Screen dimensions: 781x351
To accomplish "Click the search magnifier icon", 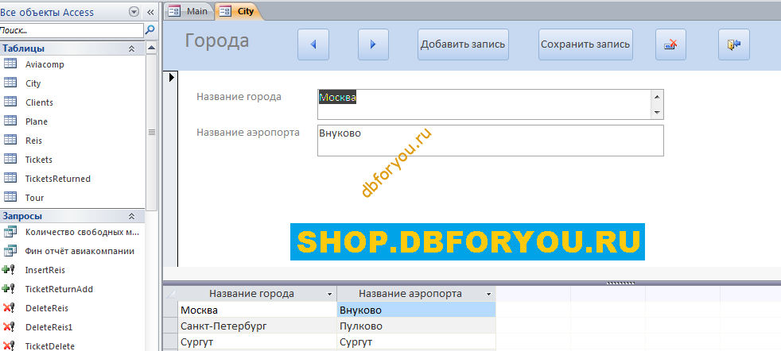I will coord(150,30).
